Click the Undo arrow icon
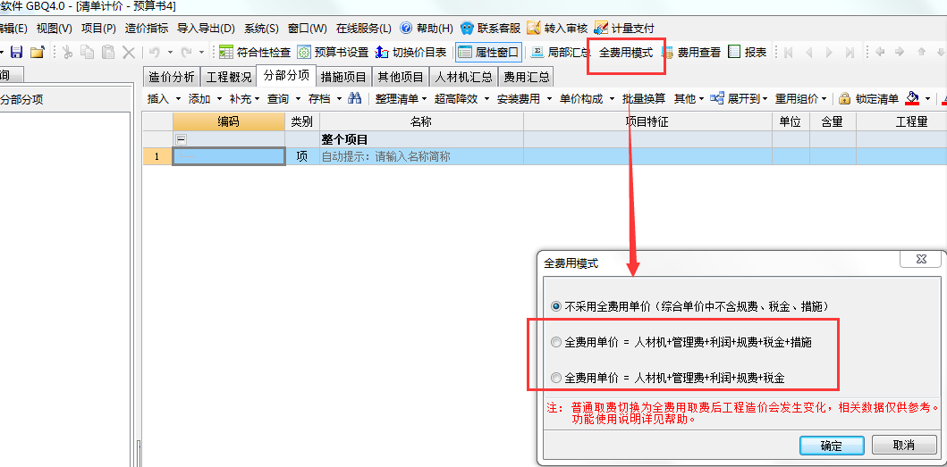Screen dimensions: 947x467 tap(155, 53)
